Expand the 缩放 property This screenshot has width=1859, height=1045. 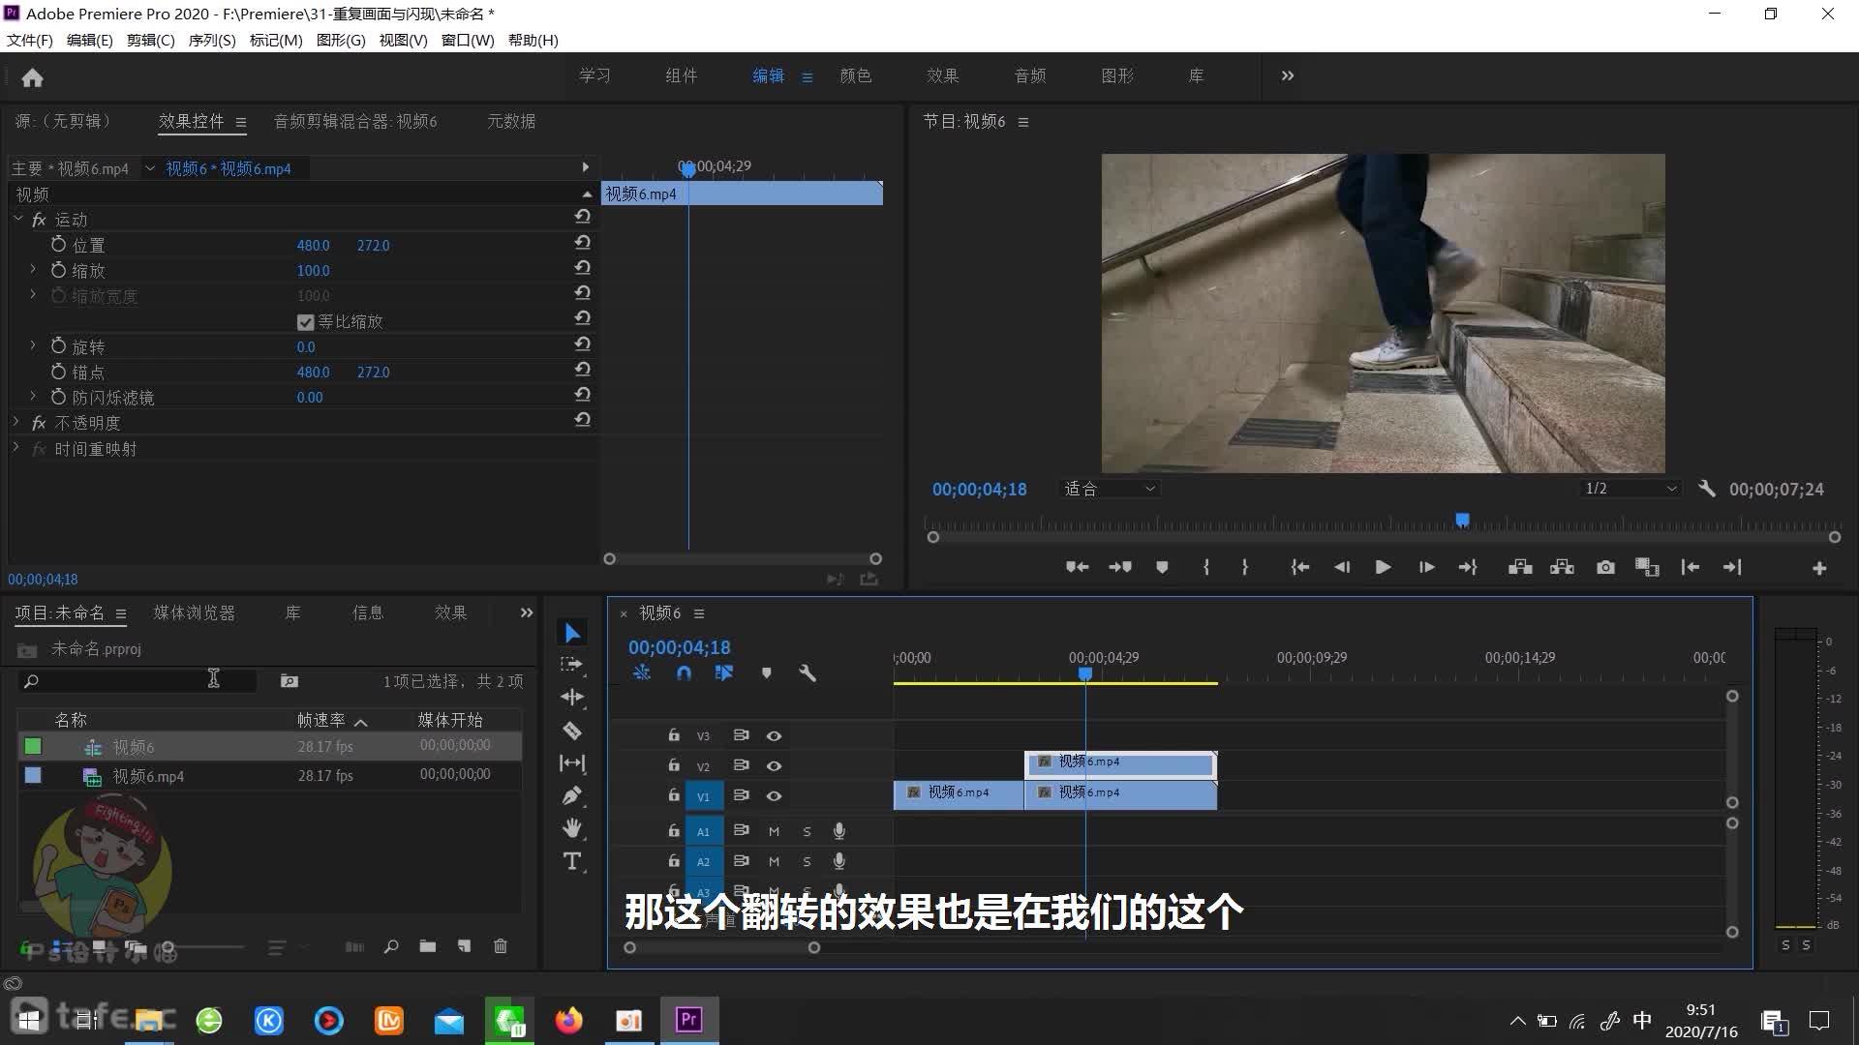[33, 270]
